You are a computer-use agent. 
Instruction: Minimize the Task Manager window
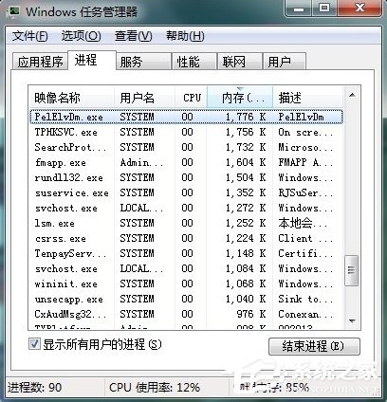click(299, 9)
